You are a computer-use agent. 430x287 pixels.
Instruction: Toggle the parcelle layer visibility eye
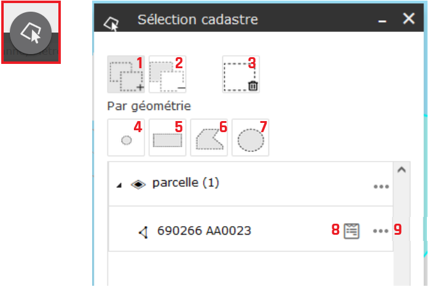pyautogui.click(x=138, y=184)
